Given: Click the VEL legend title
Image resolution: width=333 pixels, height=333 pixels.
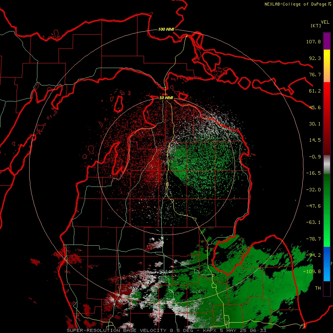Looking at the screenshot, I should (x=325, y=22).
